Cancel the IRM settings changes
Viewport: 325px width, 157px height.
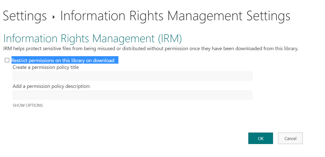(290, 138)
